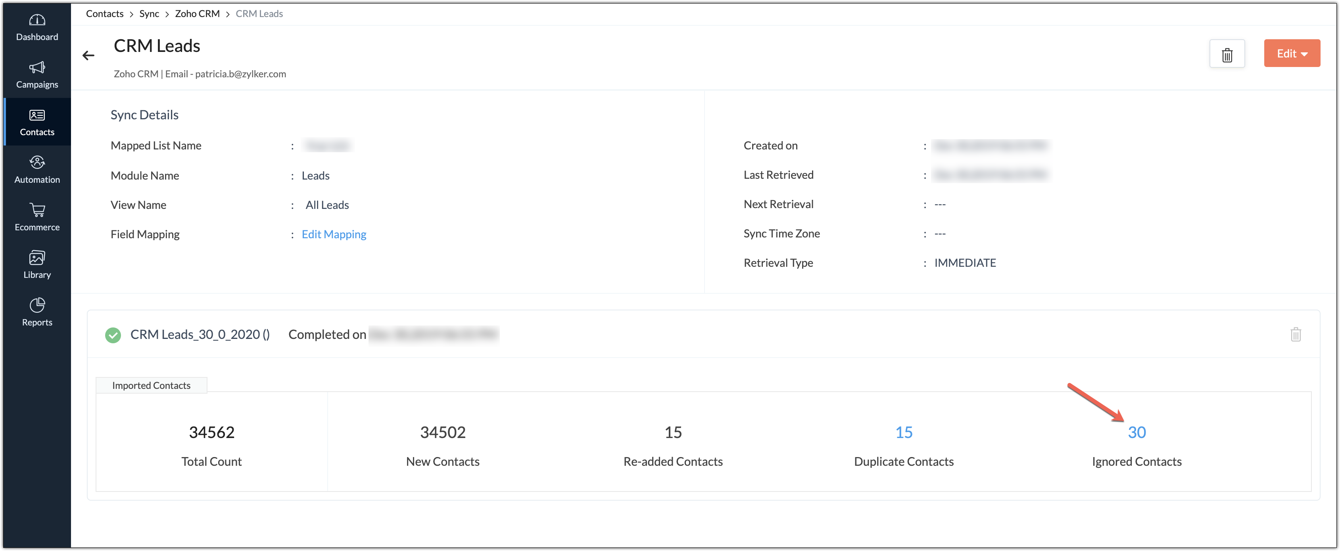Click the CRM Leads_30_0_2020 import title
The image size is (1340, 551).
coord(200,335)
